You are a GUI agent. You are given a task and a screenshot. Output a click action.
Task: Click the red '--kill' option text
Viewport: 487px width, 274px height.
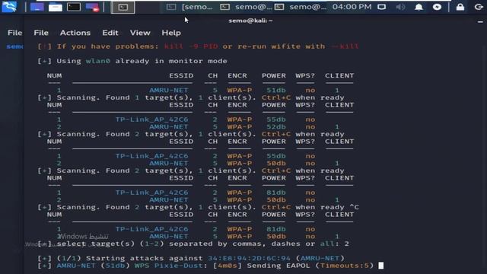click(x=345, y=46)
